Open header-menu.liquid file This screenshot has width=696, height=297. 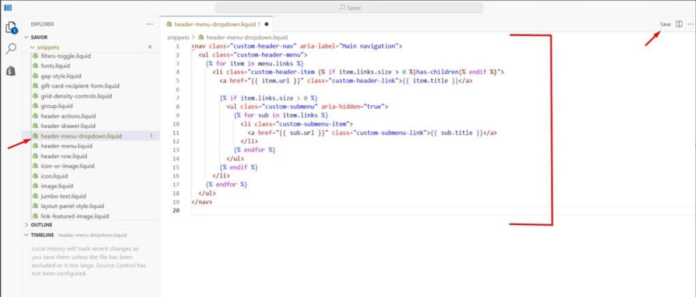66,146
